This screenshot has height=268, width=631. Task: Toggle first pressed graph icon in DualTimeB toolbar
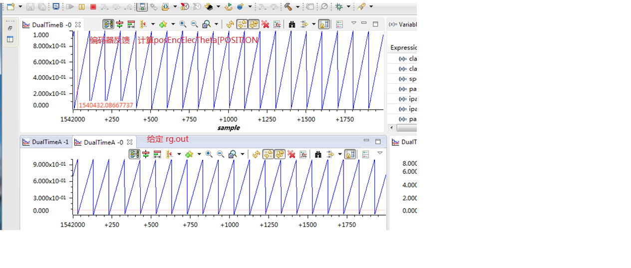108,24
